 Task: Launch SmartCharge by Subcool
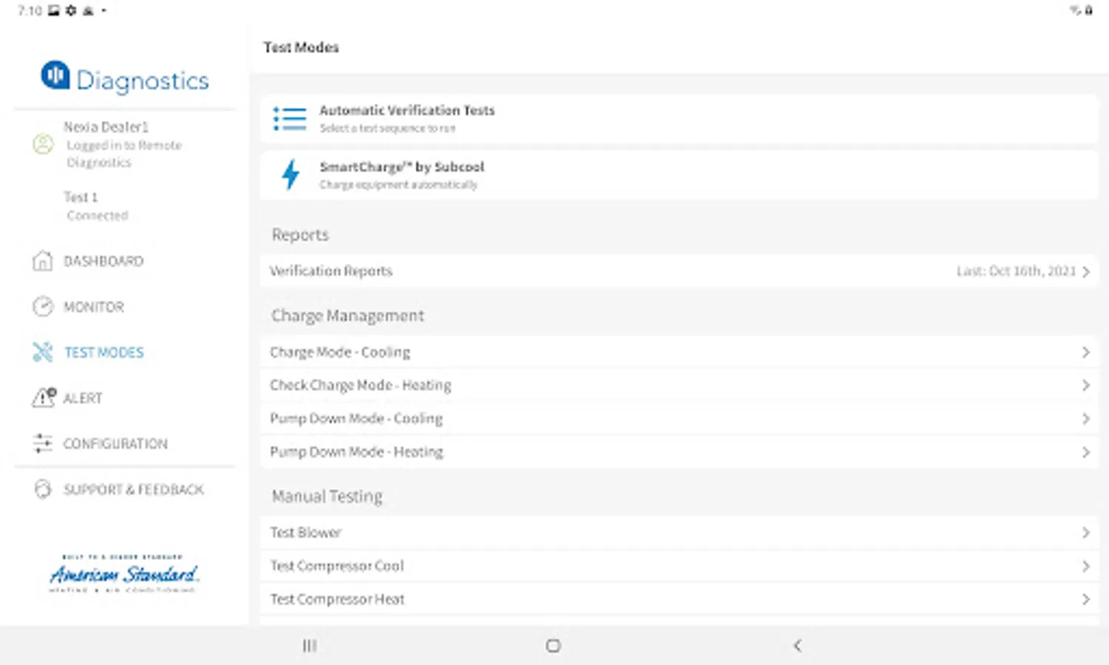point(679,175)
